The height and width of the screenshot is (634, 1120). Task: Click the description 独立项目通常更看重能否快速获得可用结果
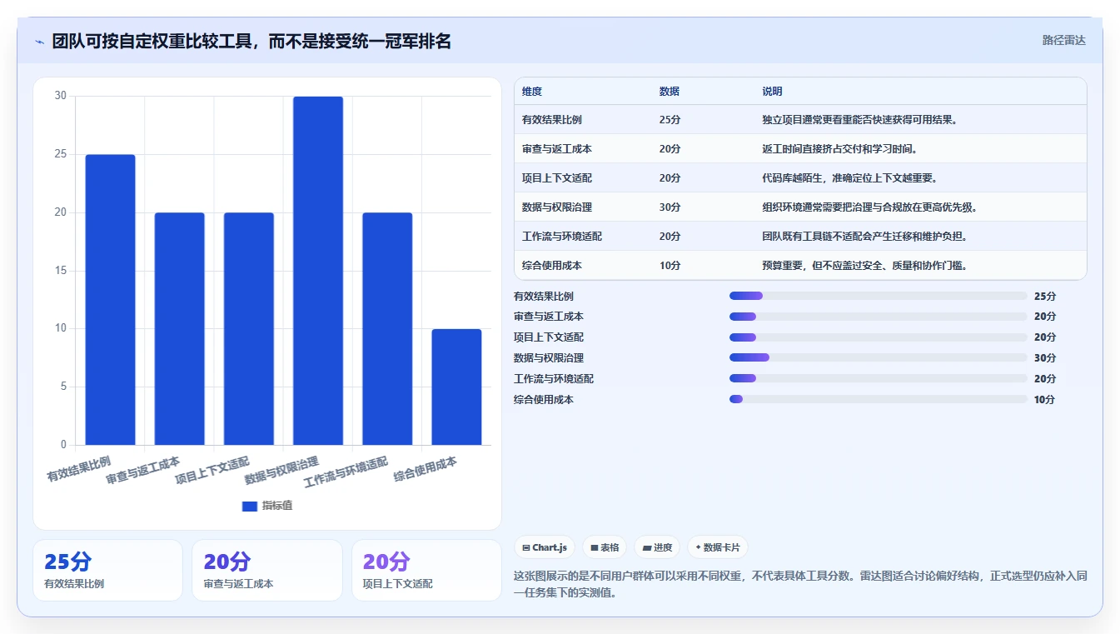860,120
